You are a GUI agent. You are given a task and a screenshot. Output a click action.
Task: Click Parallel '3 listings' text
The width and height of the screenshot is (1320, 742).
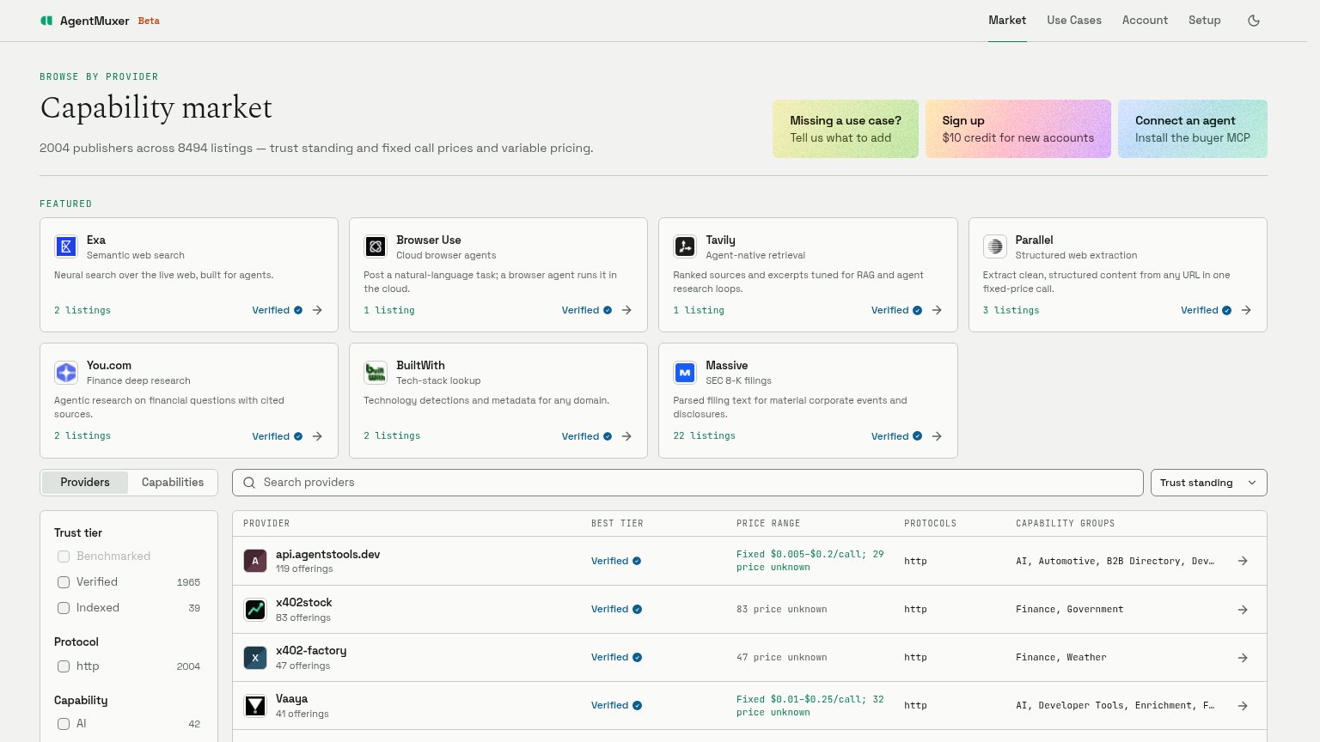pos(1011,310)
